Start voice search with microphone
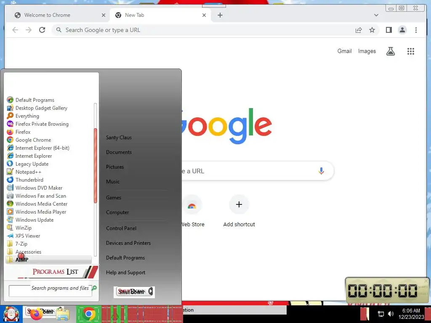 click(x=321, y=171)
